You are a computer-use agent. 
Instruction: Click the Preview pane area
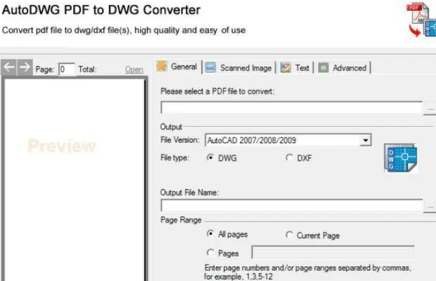tap(75, 180)
